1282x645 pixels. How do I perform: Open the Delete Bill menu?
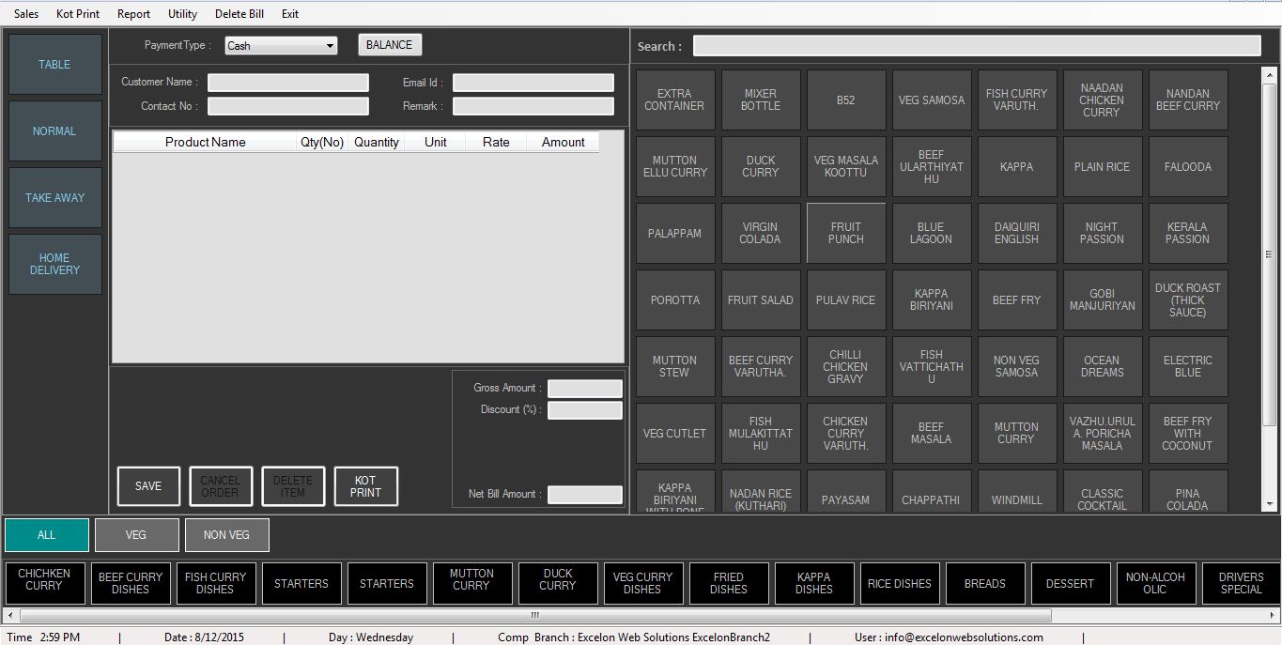[x=239, y=14]
